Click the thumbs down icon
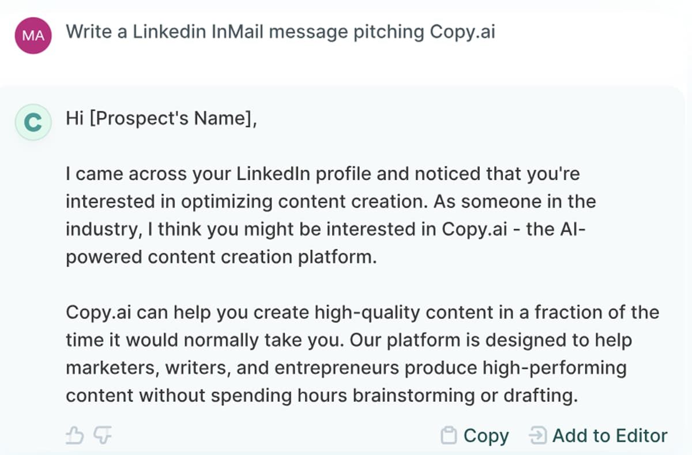The image size is (692, 455). tap(103, 436)
